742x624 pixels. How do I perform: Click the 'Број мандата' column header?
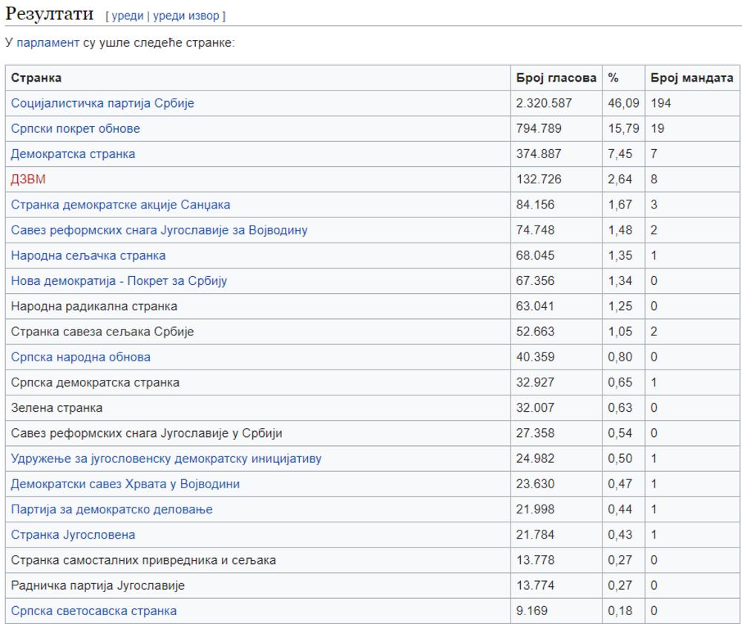point(692,78)
